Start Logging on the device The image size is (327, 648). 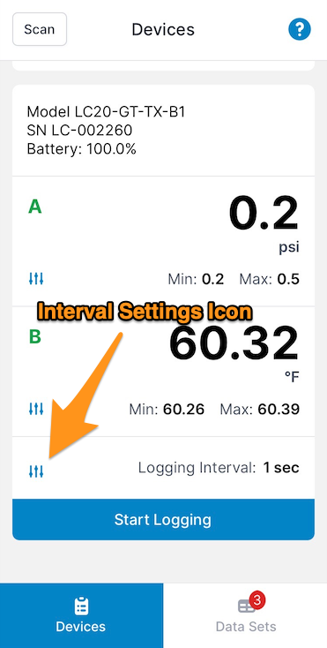163,519
